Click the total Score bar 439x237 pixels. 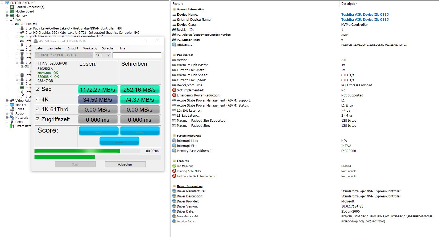coord(119,141)
